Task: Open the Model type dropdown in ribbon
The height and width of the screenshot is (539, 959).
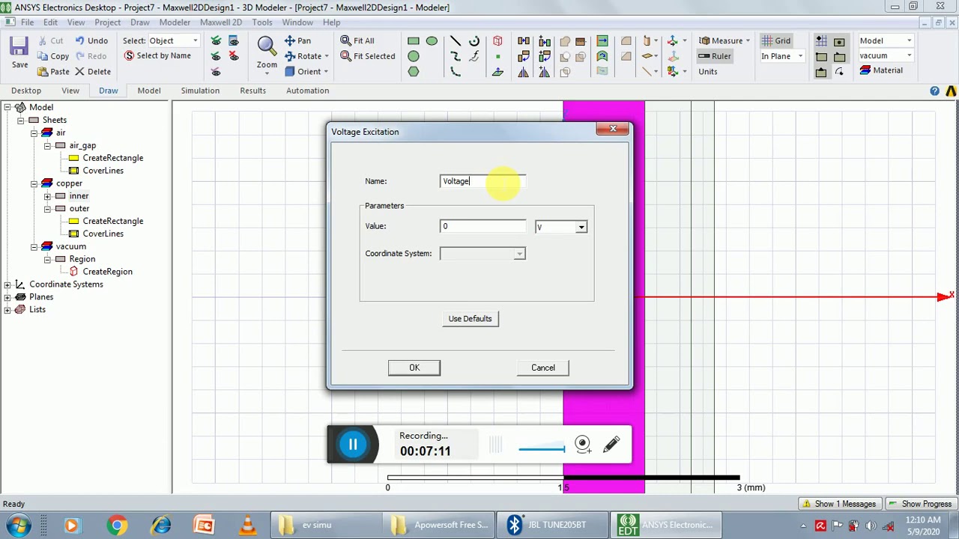Action: (x=910, y=40)
